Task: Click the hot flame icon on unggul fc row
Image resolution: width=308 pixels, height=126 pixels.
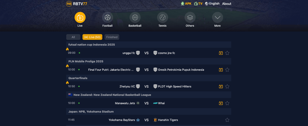Action: click(67, 49)
